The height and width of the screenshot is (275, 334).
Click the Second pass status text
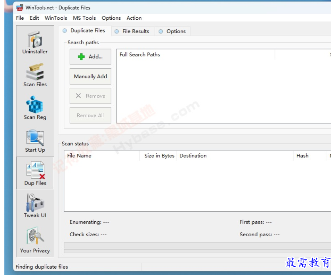[x=260, y=234]
